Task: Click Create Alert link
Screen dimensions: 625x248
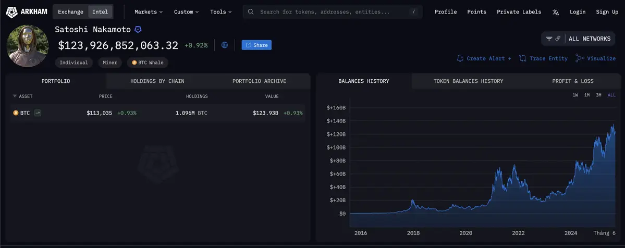Action: (484, 58)
